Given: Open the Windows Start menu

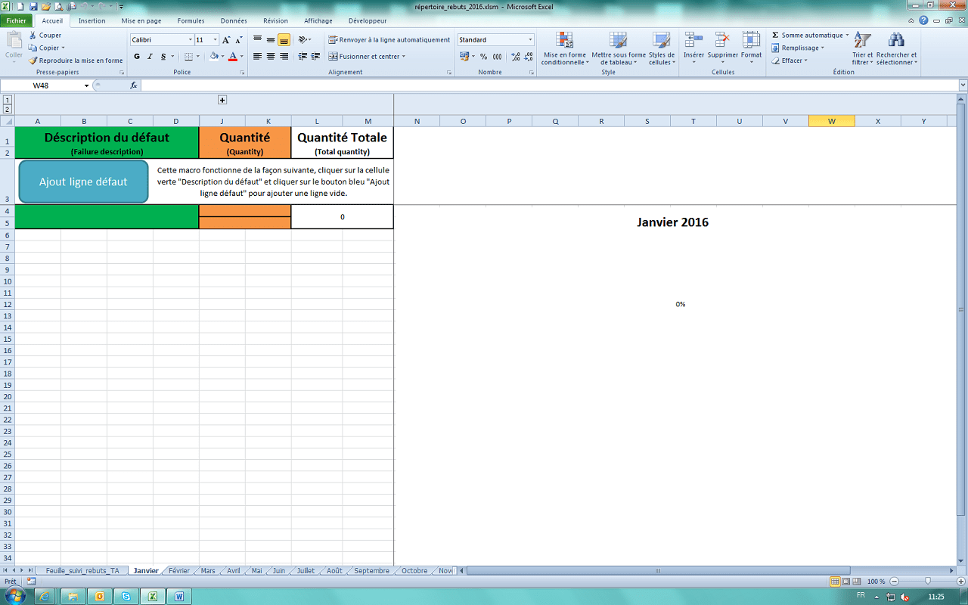Looking at the screenshot, I should [15, 596].
